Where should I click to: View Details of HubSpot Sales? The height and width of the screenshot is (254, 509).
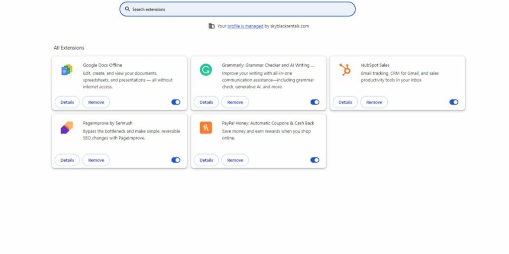(345, 102)
